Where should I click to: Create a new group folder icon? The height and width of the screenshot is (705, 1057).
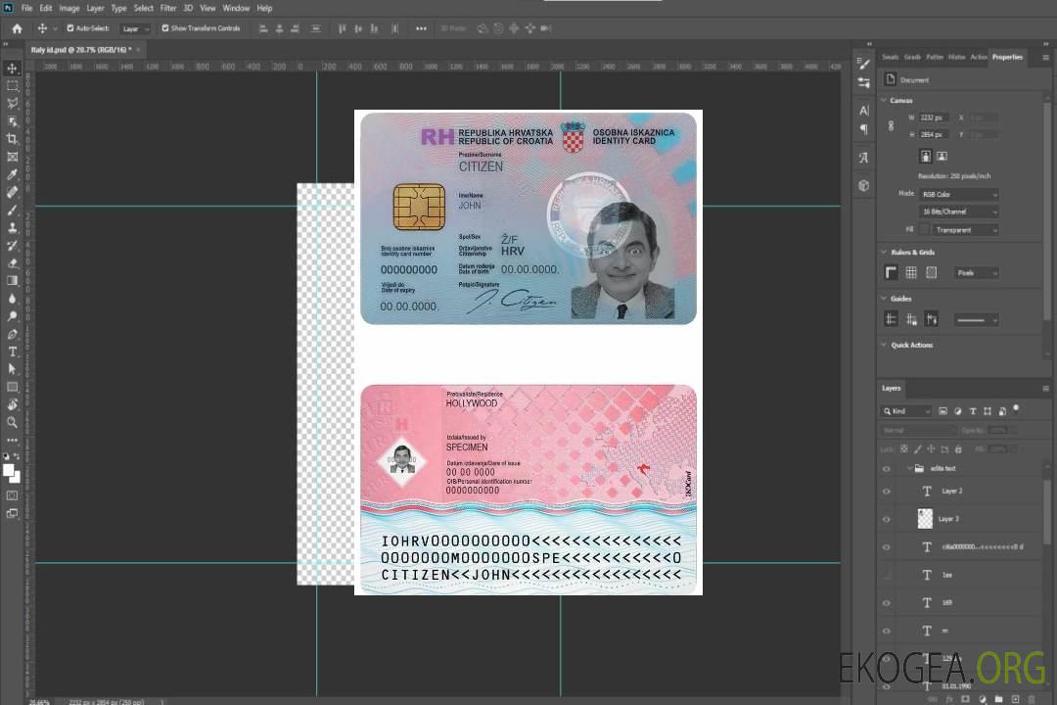click(x=998, y=699)
